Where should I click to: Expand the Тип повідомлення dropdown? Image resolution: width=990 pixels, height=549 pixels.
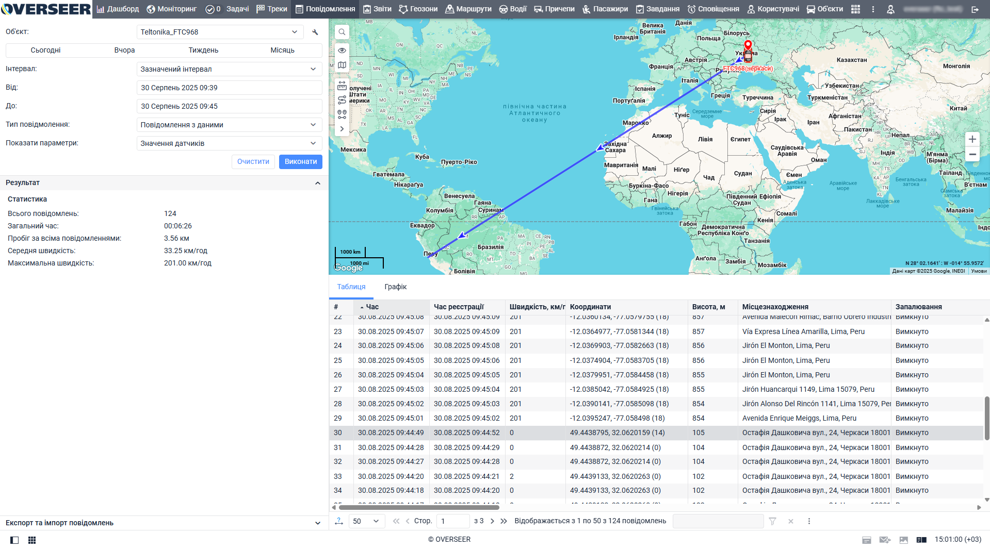pos(229,125)
